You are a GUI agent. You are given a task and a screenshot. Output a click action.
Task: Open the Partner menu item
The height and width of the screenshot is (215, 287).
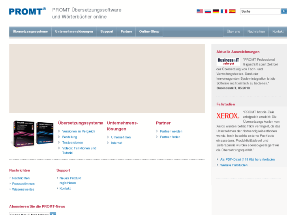tap(126, 32)
